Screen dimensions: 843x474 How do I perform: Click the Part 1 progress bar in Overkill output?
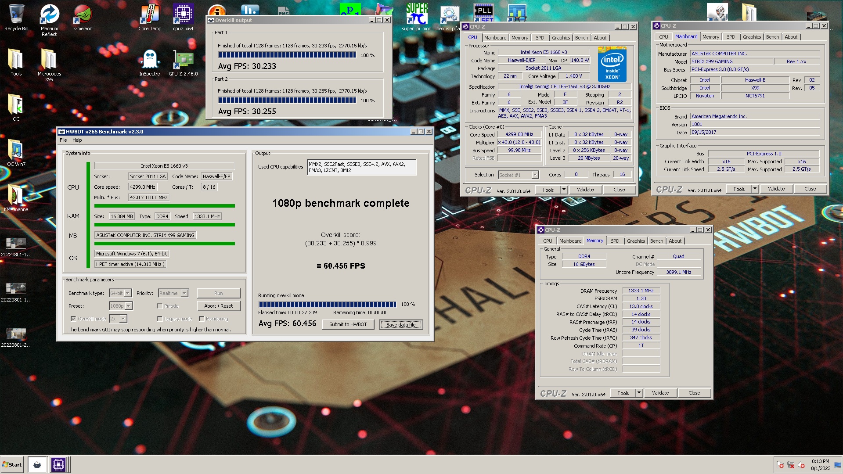(x=287, y=55)
